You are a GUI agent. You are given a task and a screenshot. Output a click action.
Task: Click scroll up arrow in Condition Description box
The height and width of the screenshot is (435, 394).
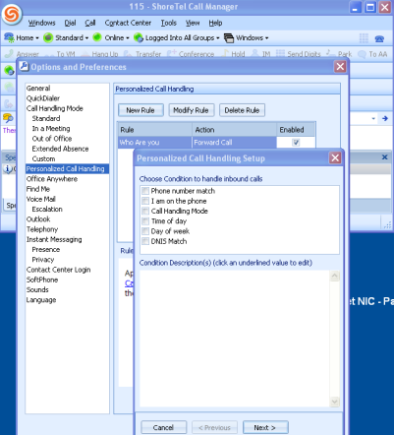coord(334,276)
